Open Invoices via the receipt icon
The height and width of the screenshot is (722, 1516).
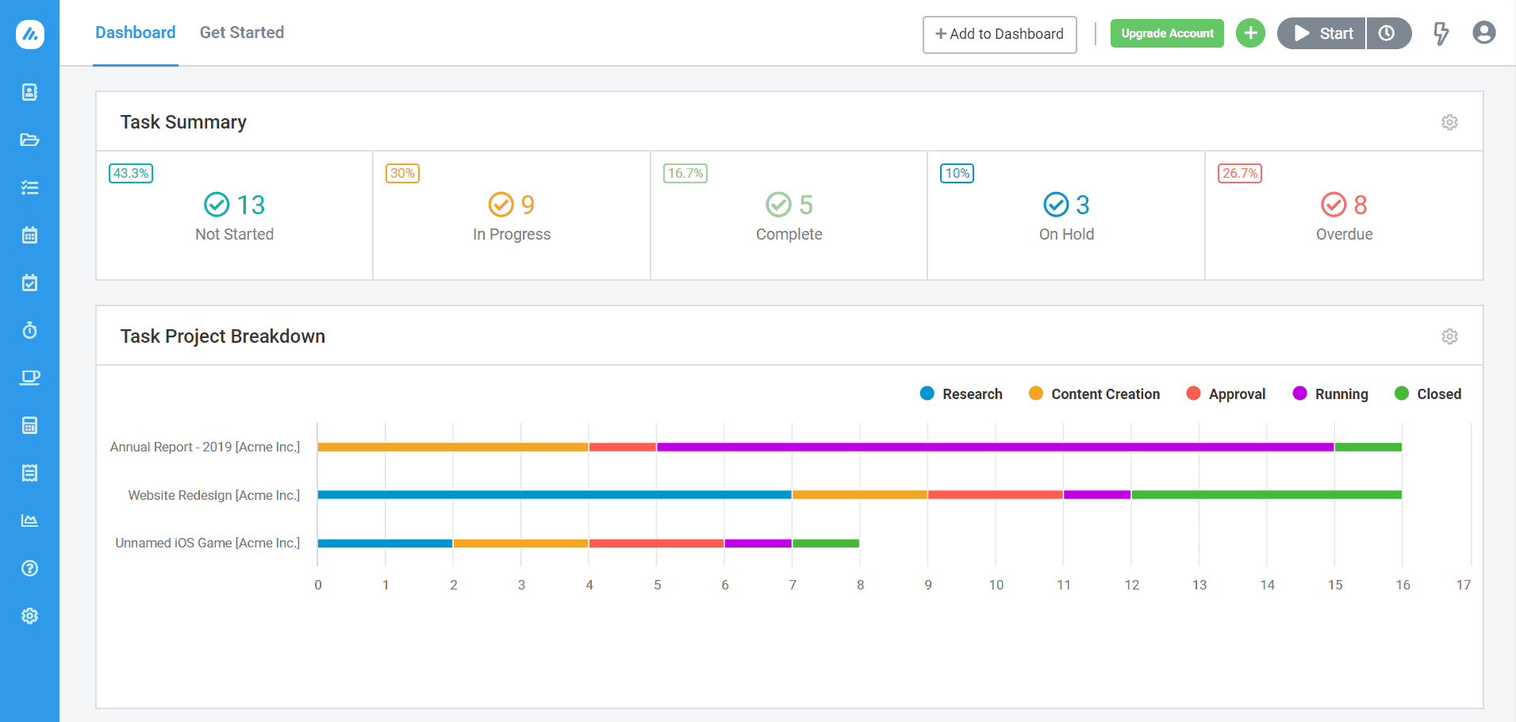tap(29, 473)
